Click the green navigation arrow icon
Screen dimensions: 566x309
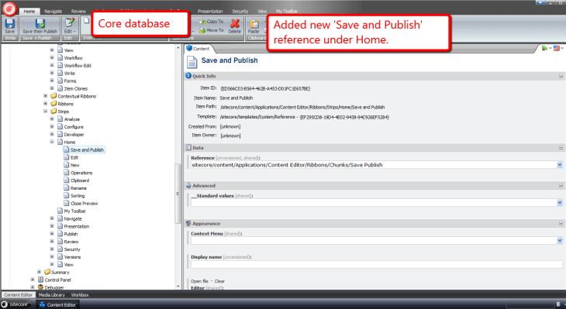click(545, 48)
